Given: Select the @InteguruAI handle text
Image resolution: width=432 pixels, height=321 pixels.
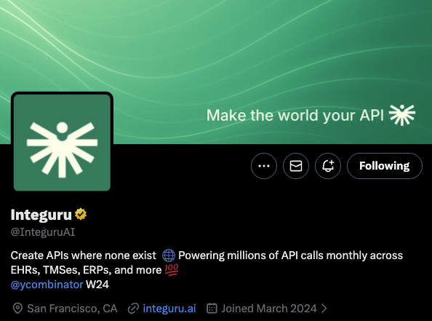Looking at the screenshot, I should click(43, 232).
